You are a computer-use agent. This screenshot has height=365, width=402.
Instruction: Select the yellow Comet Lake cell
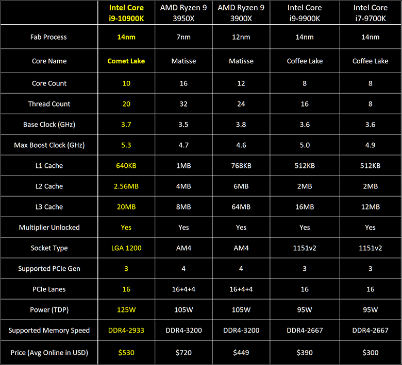(x=126, y=61)
